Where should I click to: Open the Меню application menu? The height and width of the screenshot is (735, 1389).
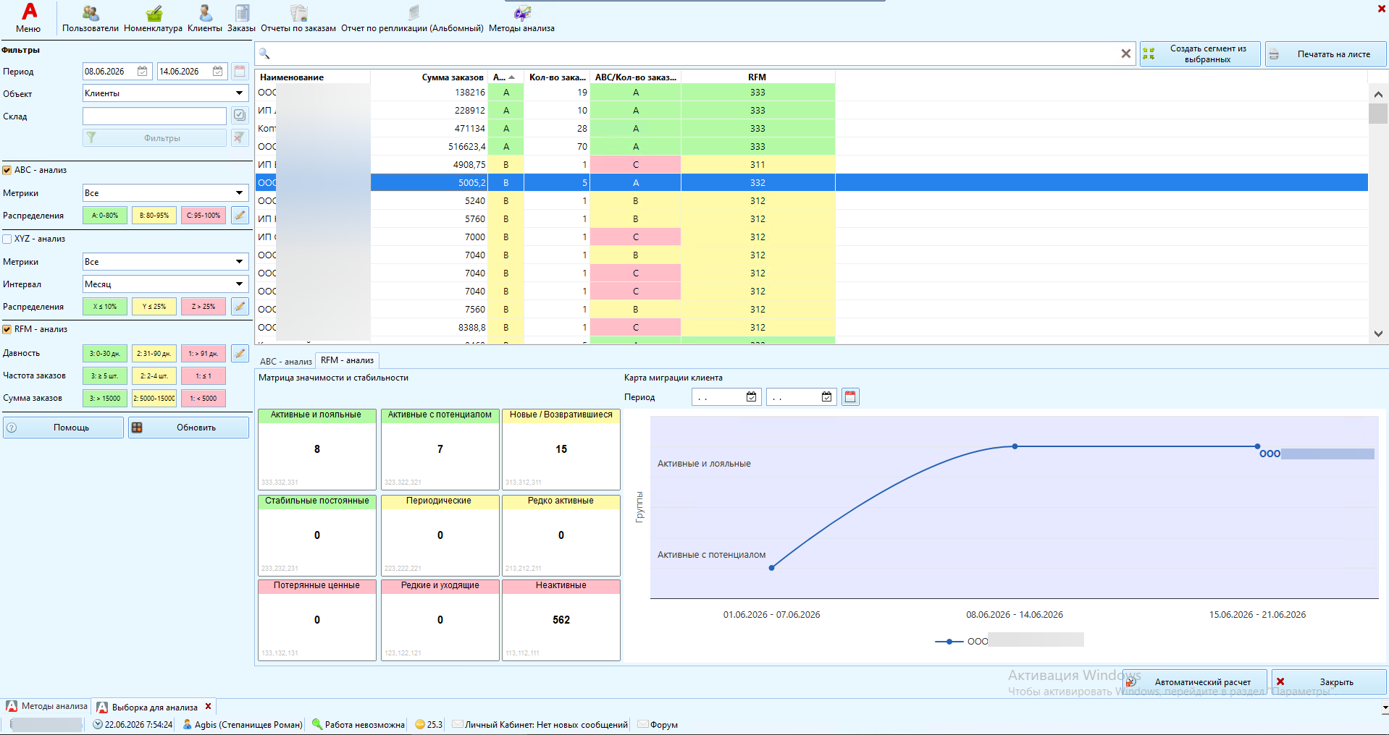28,18
